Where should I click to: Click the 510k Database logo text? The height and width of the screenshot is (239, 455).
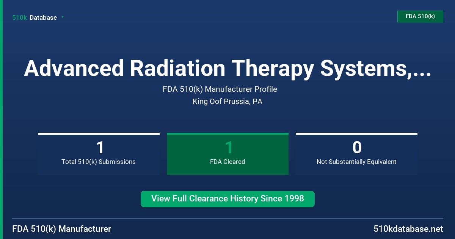35,17
